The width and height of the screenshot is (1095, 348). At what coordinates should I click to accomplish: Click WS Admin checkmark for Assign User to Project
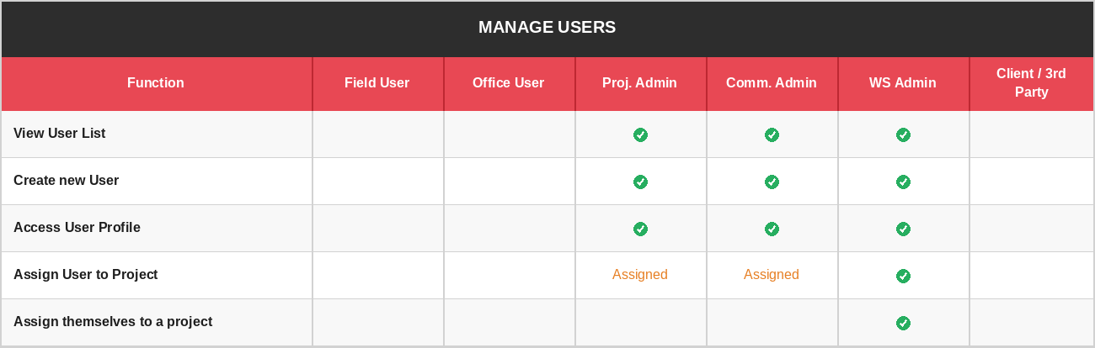903,276
